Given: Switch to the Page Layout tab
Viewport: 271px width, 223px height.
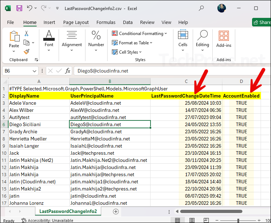Looking at the screenshot, I should pos(76,23).
